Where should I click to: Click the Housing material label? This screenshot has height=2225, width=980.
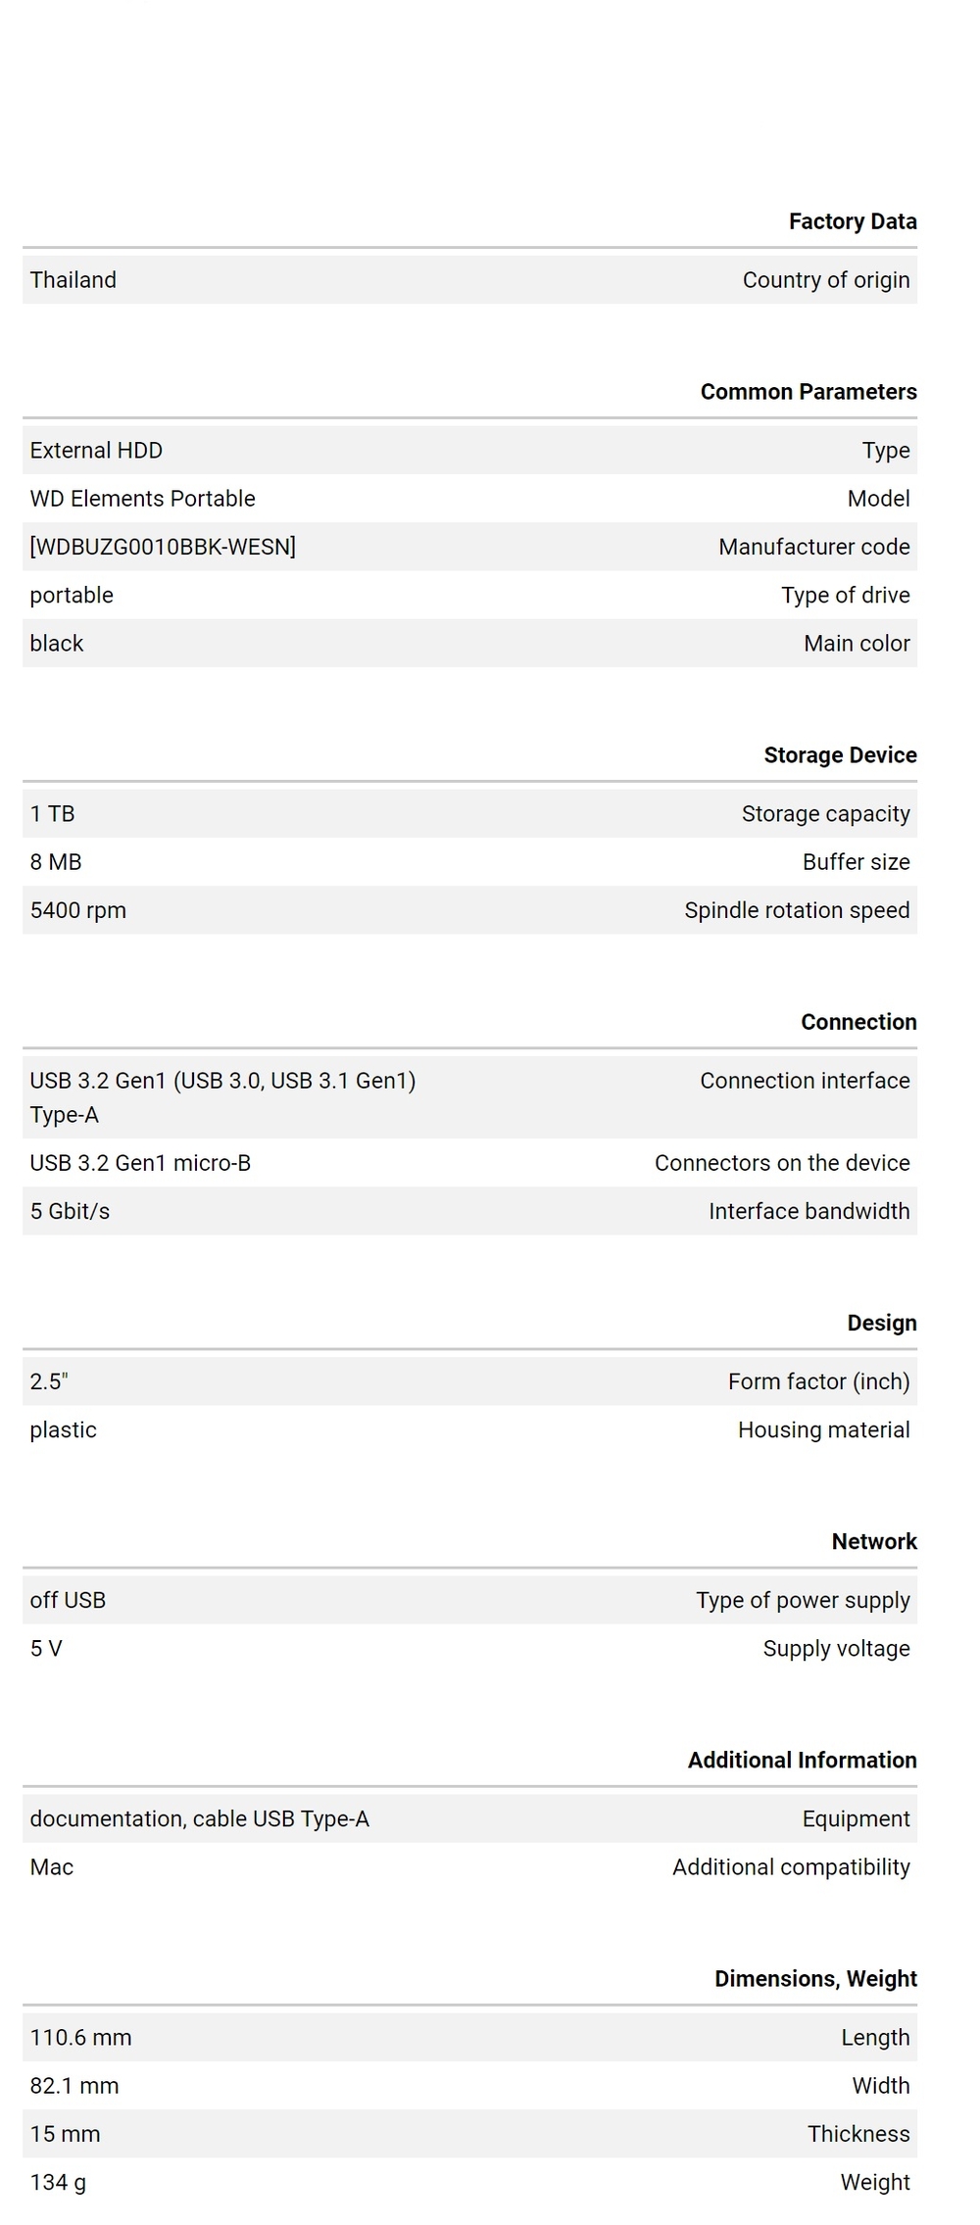point(824,1429)
